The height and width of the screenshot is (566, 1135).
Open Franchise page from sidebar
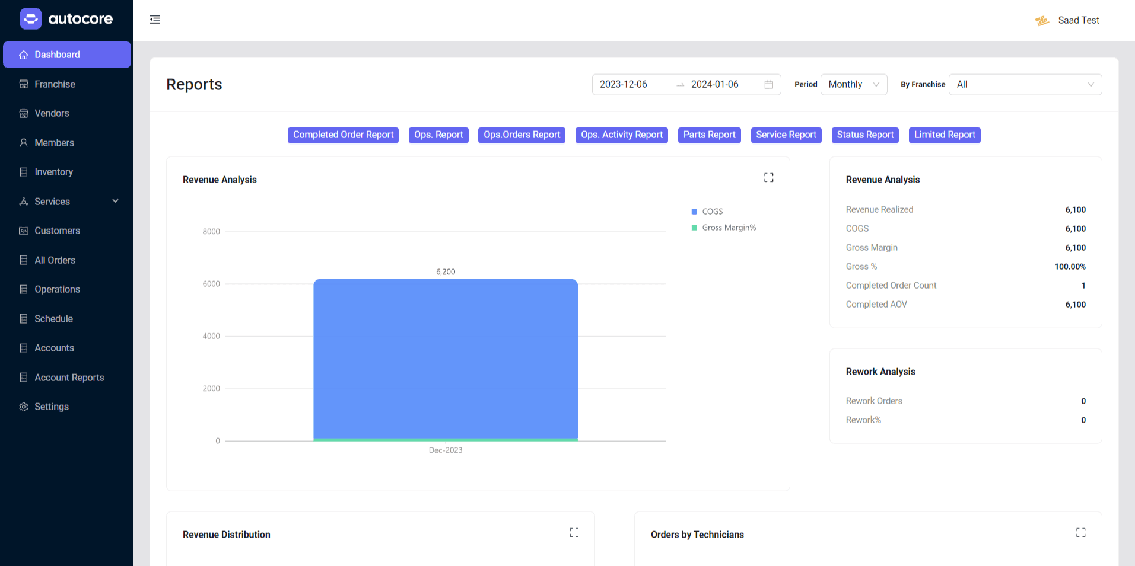tap(67, 84)
